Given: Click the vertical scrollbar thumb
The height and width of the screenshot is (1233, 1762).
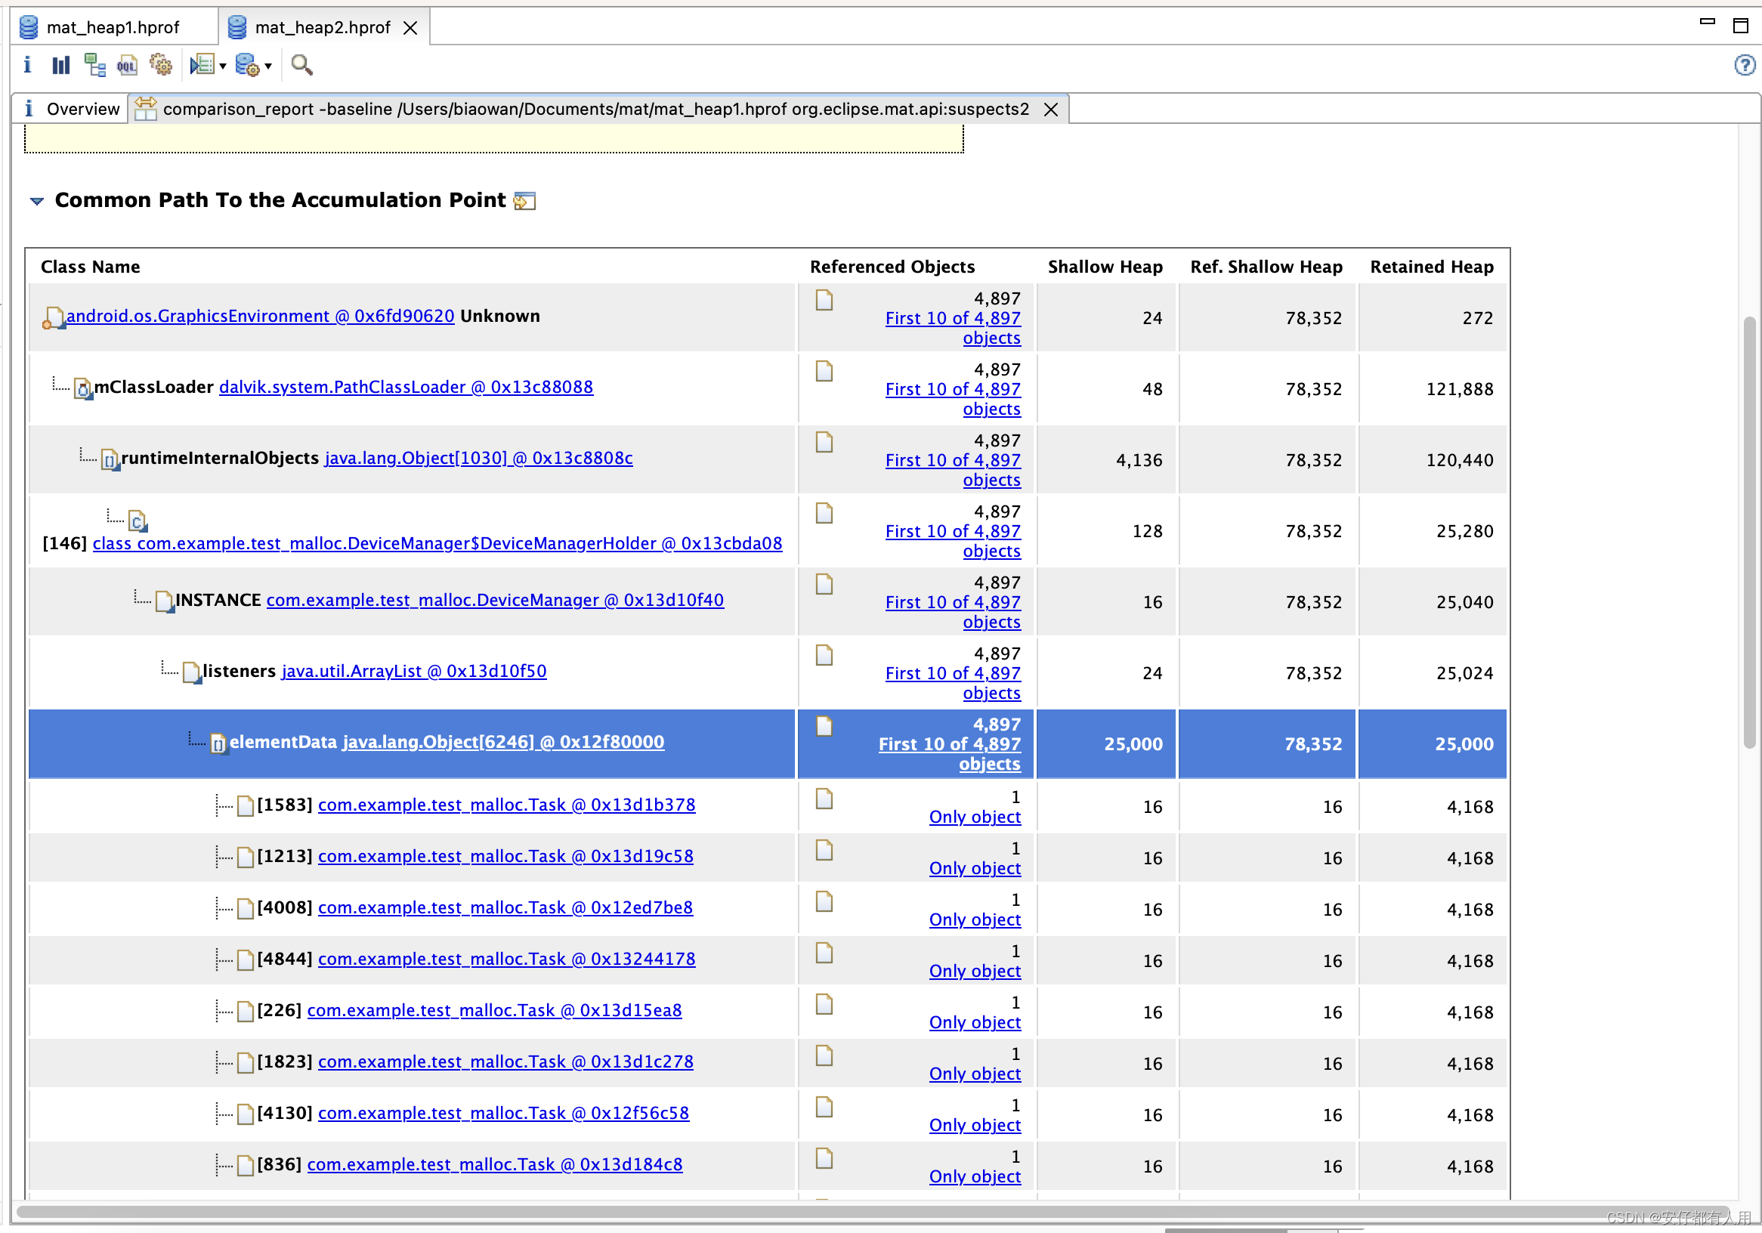Looking at the screenshot, I should [x=1749, y=532].
